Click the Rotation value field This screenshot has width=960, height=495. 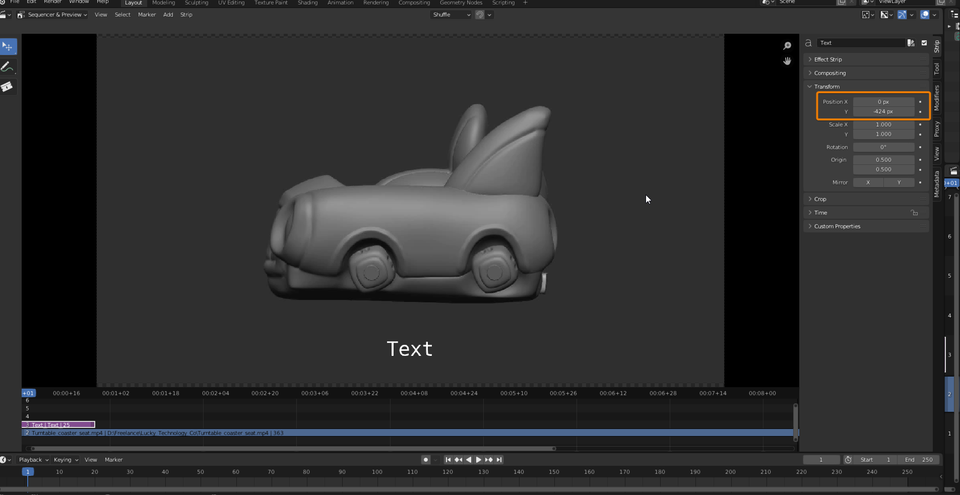(883, 147)
